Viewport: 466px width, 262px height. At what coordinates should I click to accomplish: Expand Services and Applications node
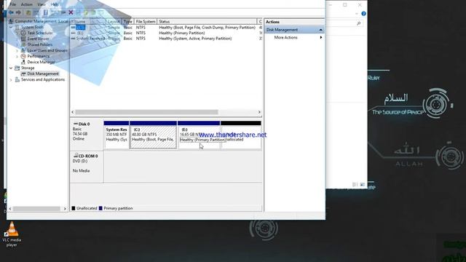pyautogui.click(x=12, y=79)
